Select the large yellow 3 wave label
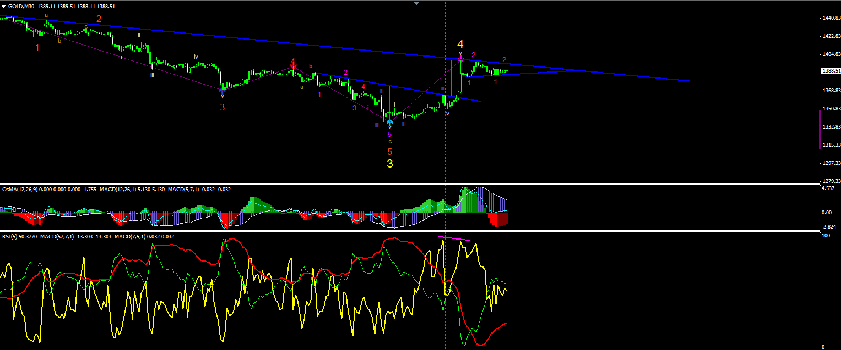 [390, 164]
